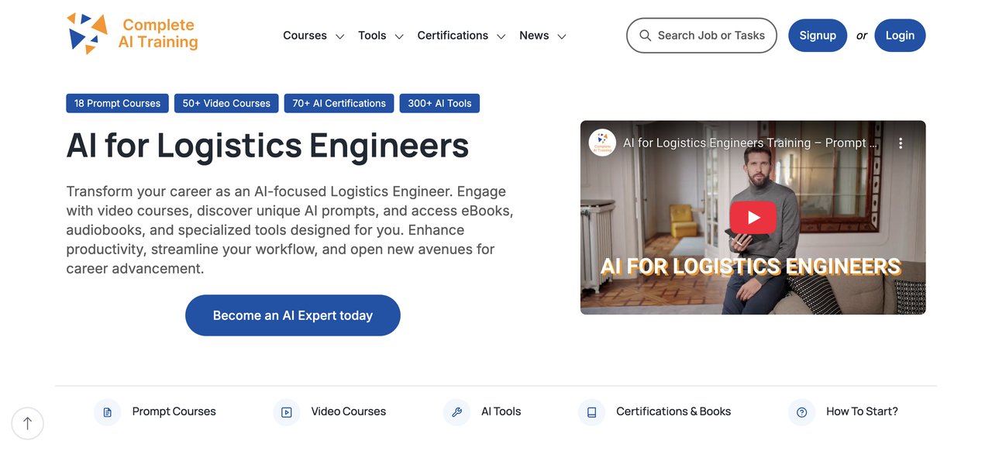992x451 pixels.
Task: Click the Video Courses play icon
Action: click(286, 412)
